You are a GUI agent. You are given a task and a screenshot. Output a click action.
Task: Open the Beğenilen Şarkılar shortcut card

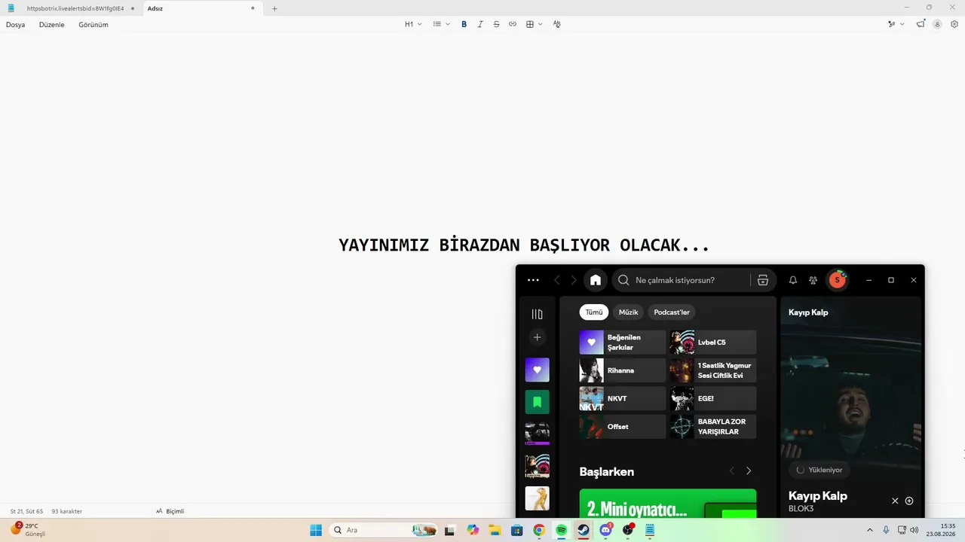(x=623, y=343)
